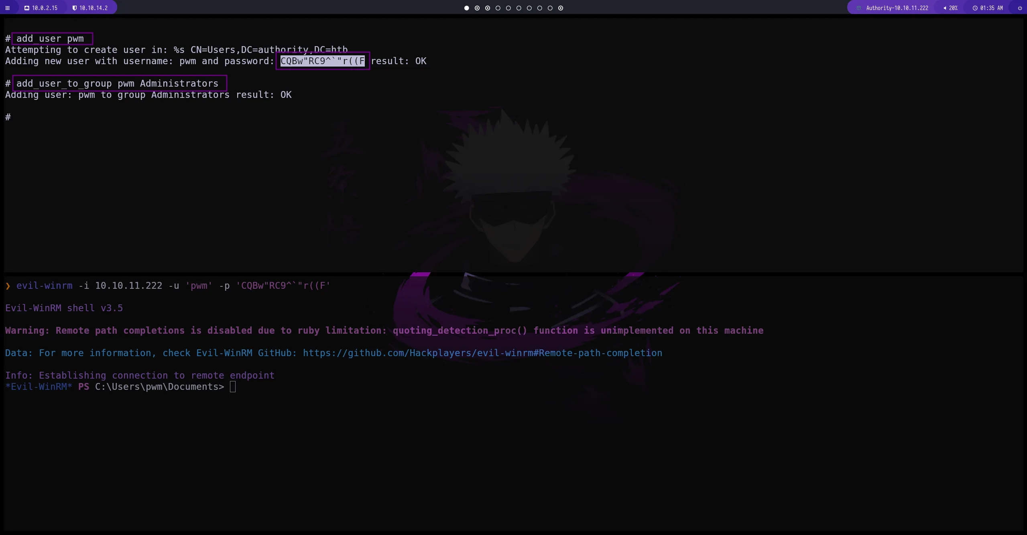1027x535 pixels.
Task: Select the last workspace indicator circle
Action: [x=560, y=8]
